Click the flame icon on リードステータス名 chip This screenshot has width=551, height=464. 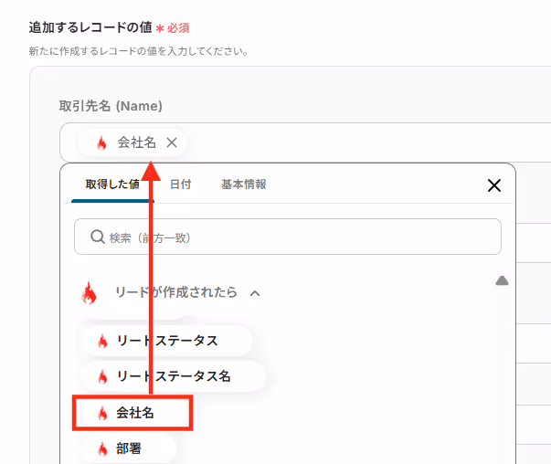tap(102, 377)
